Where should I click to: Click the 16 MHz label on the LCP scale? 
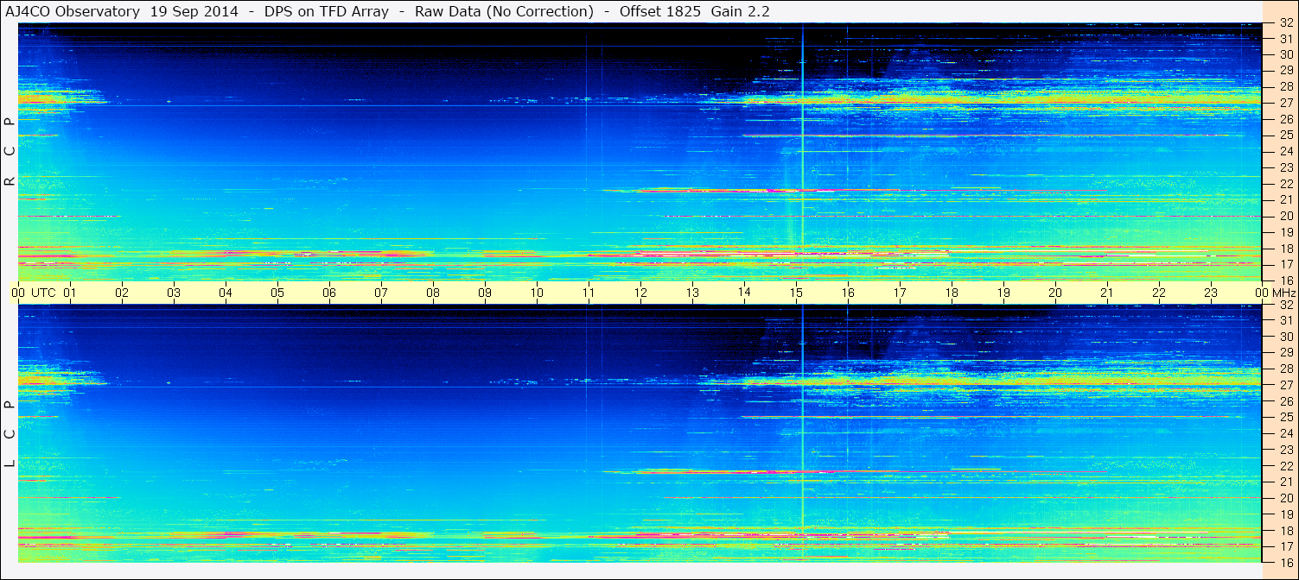point(1286,563)
